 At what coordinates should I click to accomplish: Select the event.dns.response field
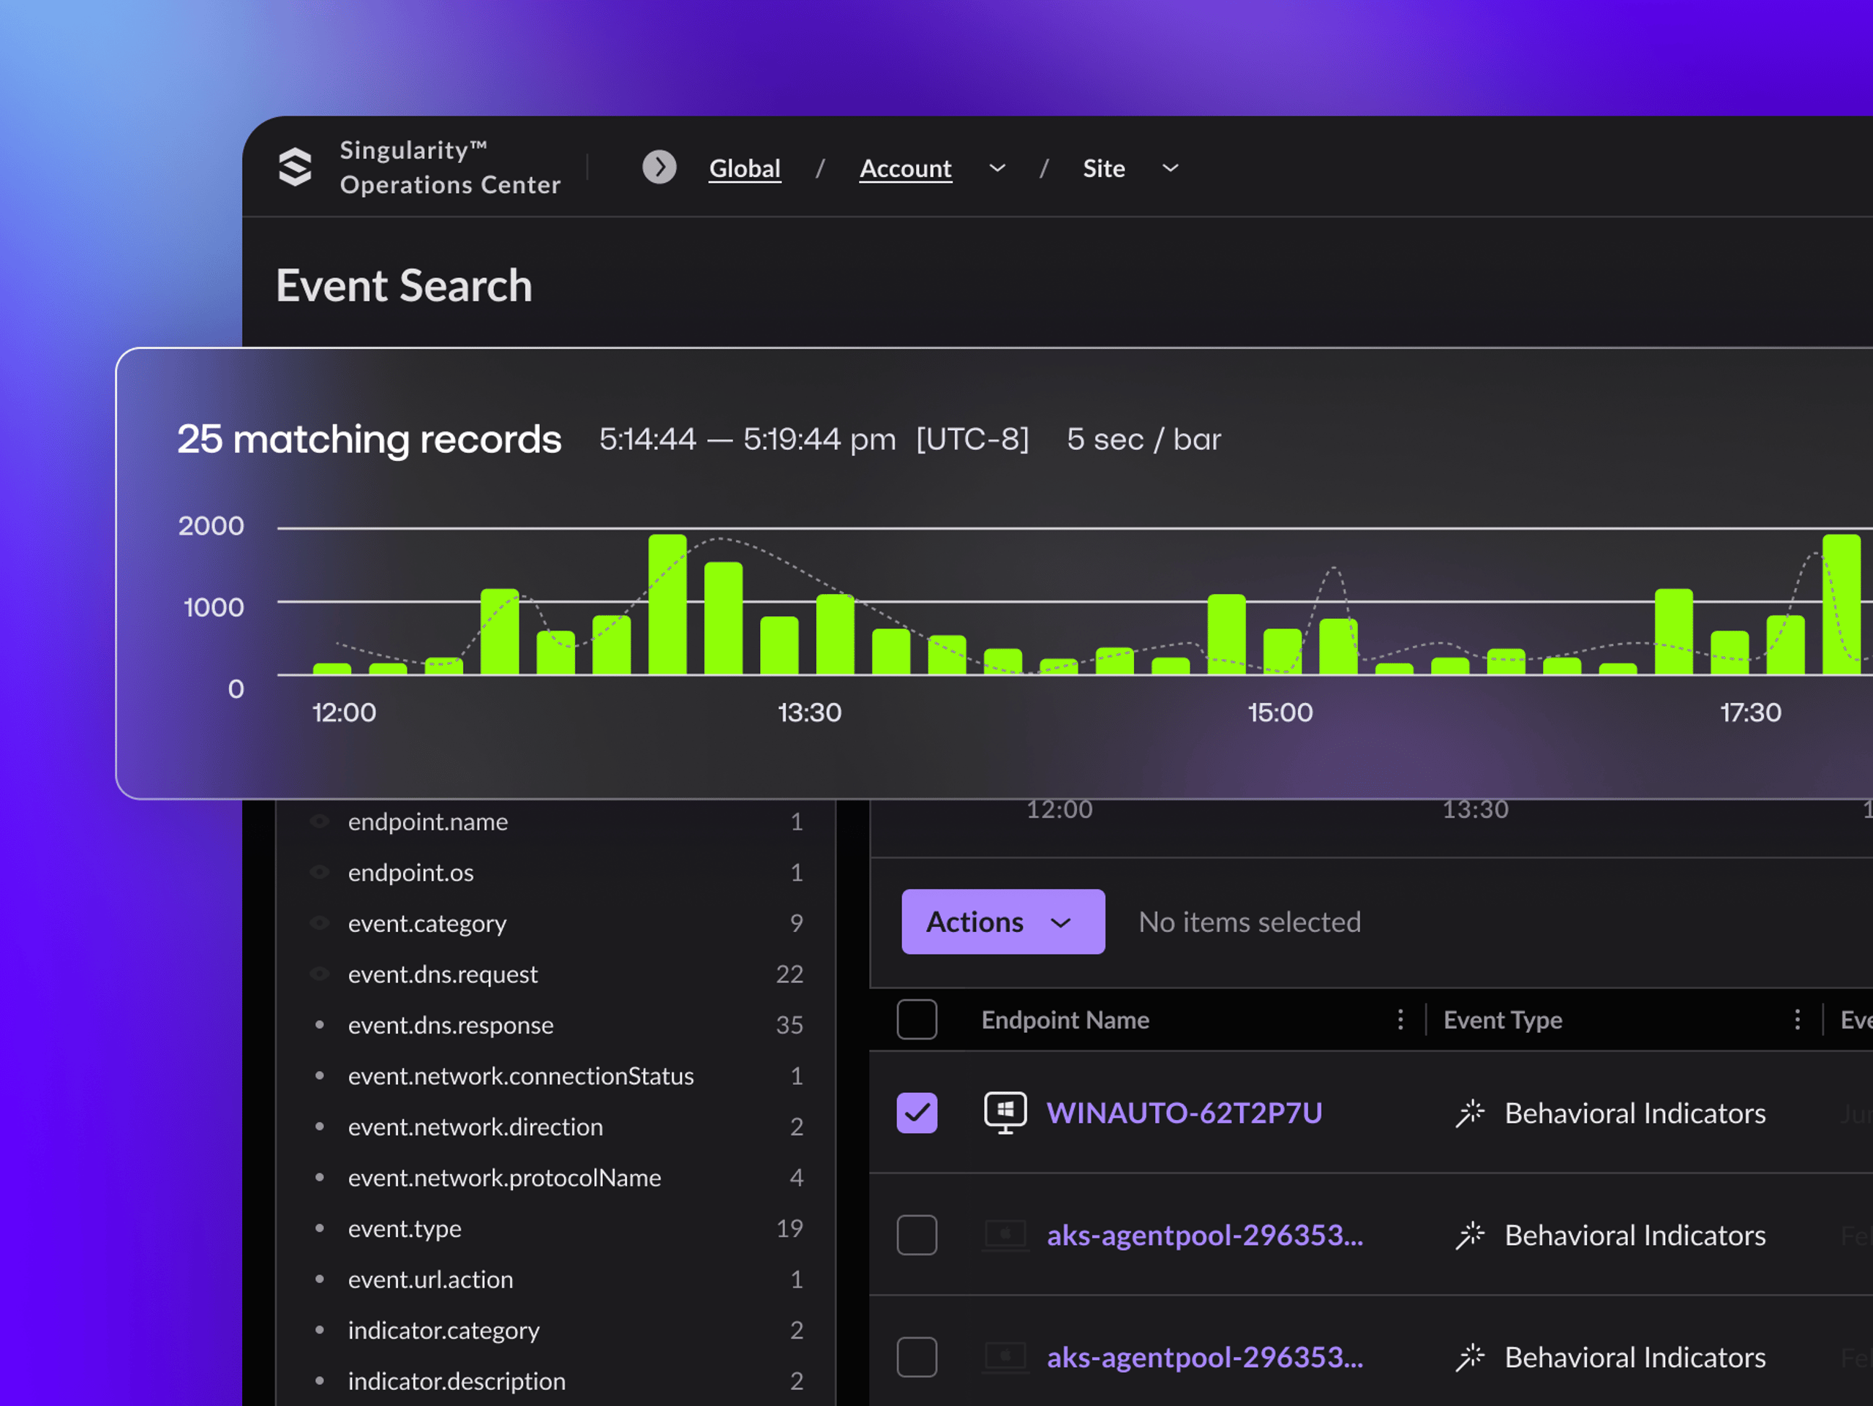451,1024
